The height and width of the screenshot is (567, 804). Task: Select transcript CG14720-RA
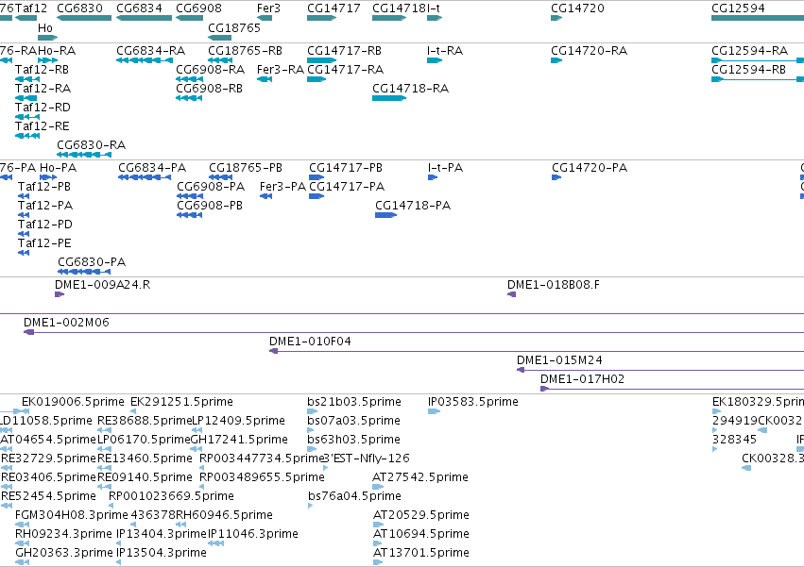point(589,51)
